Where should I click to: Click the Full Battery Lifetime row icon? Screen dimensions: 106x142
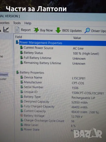click(21, 57)
